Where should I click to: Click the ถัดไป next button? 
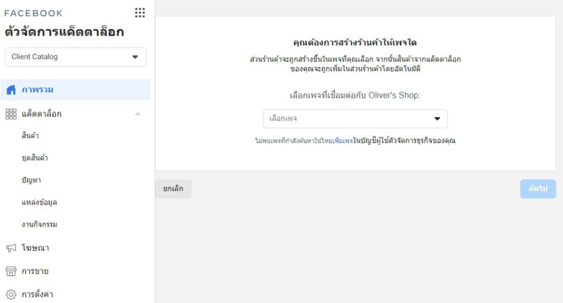click(538, 189)
